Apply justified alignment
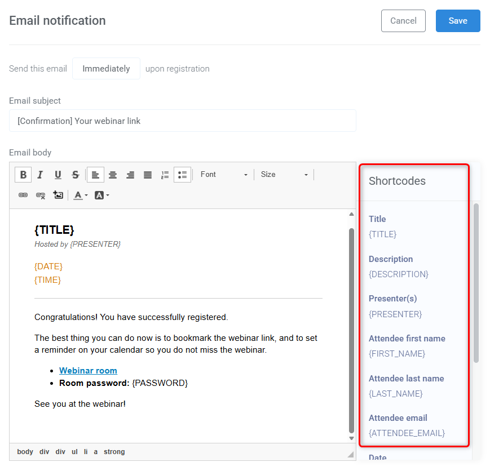Viewport: 490px width, 471px height. click(x=147, y=175)
